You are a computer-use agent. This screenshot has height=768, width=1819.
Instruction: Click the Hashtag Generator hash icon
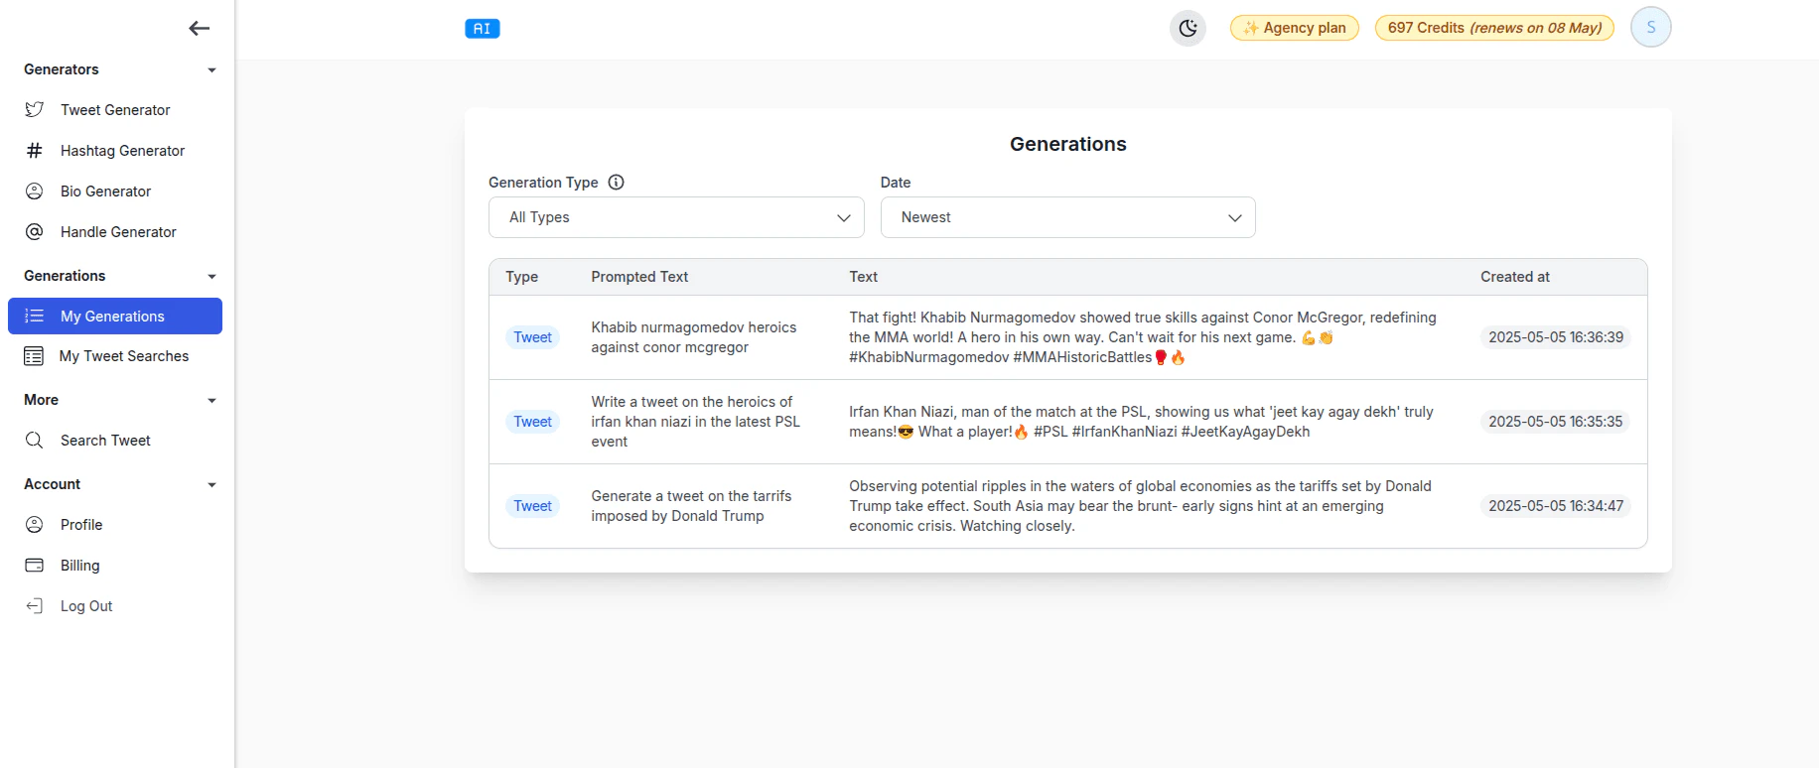click(x=35, y=151)
